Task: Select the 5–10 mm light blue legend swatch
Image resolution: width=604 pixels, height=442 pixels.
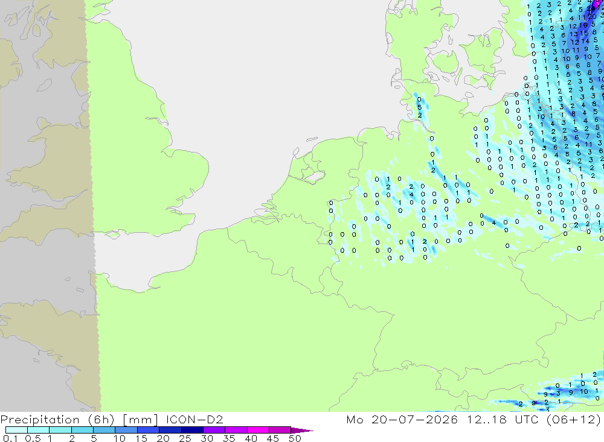Action: (104, 430)
